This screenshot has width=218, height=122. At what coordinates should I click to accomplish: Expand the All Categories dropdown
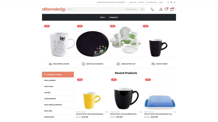[131, 9]
